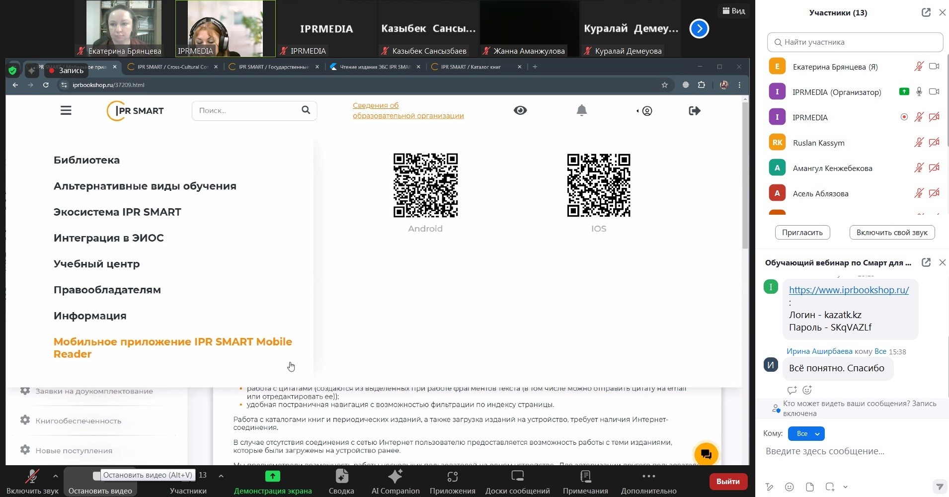Show next video thumbnails with blue arrow
949x497 pixels.
coord(699,28)
